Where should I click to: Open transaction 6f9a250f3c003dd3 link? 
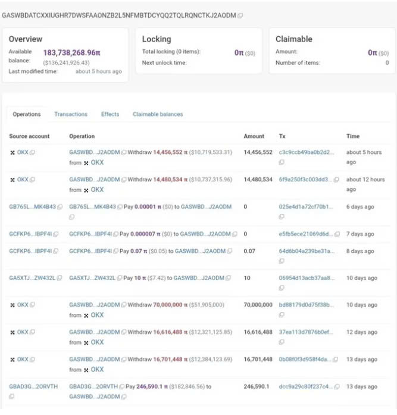click(305, 180)
